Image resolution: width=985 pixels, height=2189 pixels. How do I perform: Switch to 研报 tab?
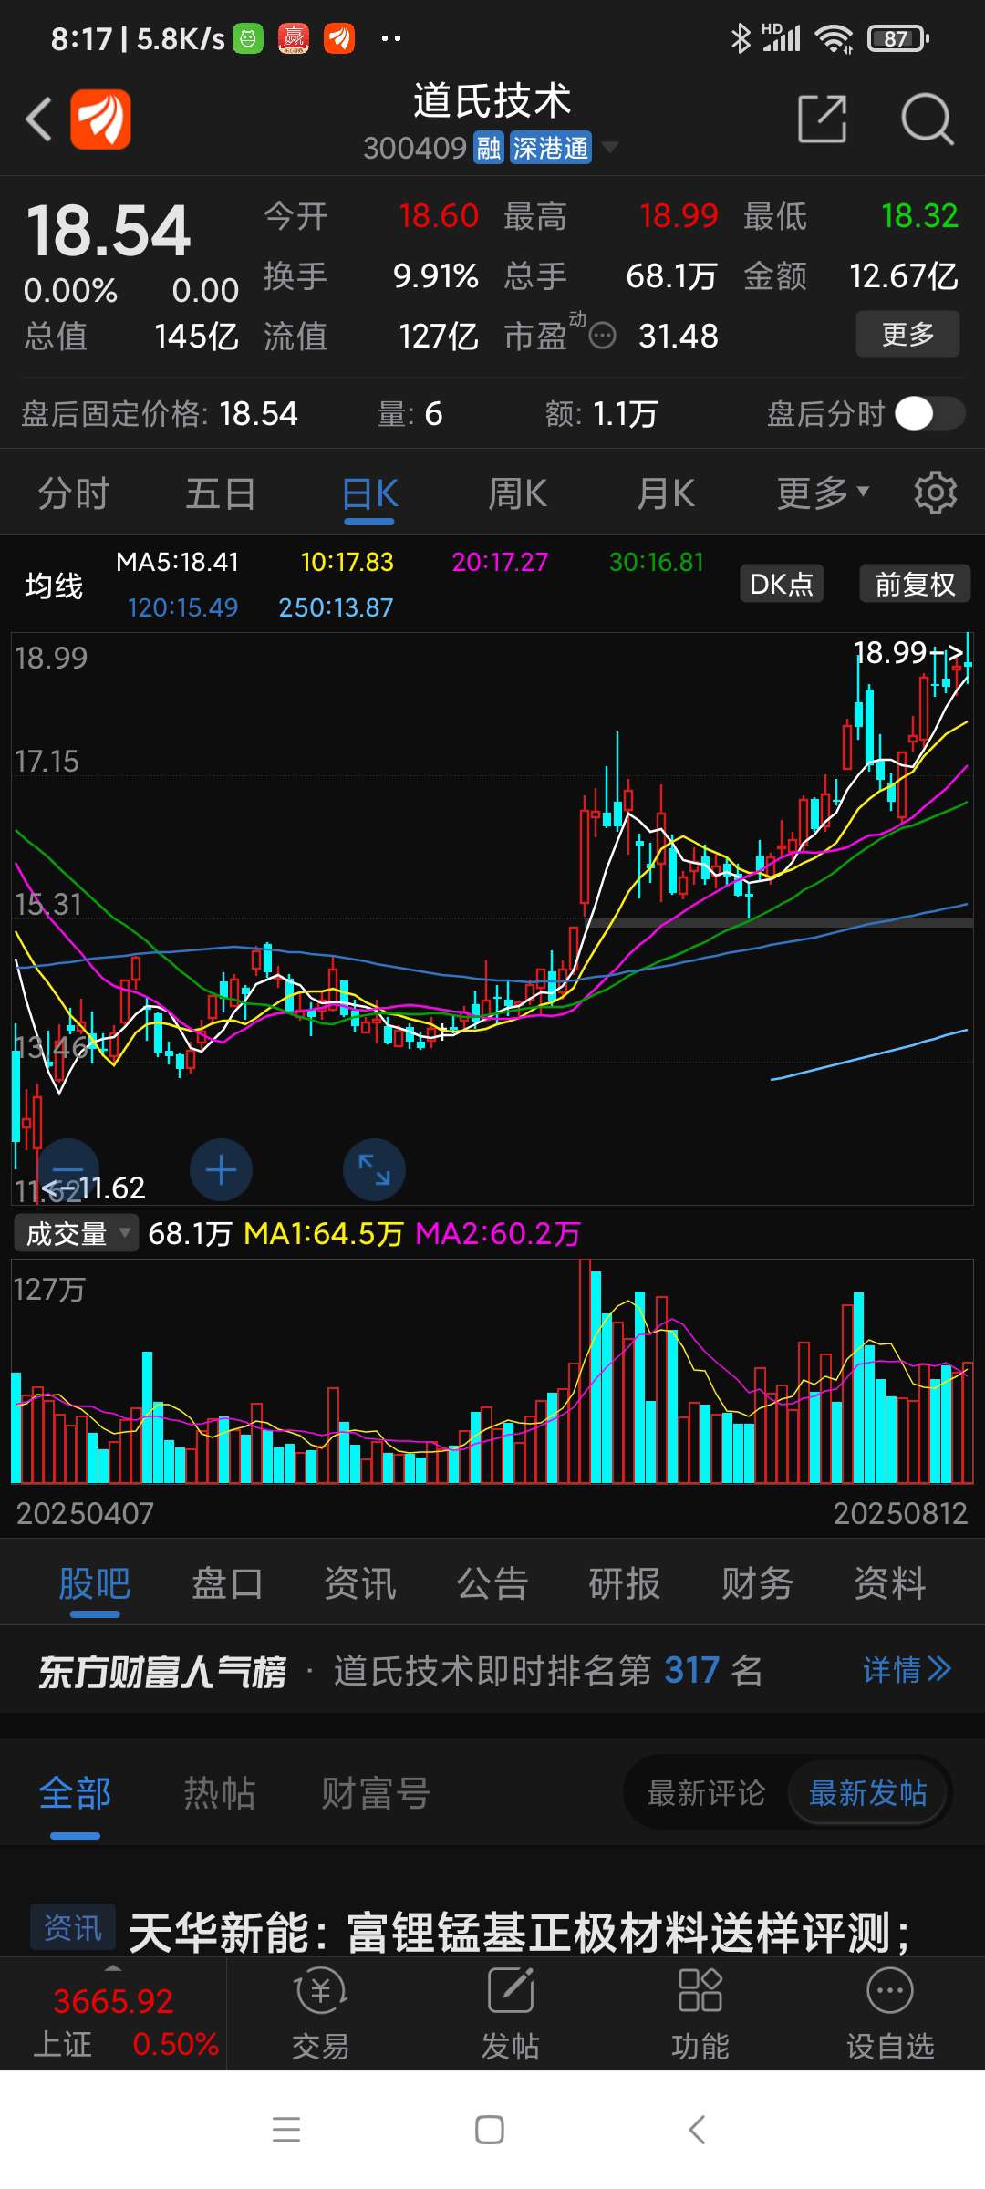(625, 1583)
